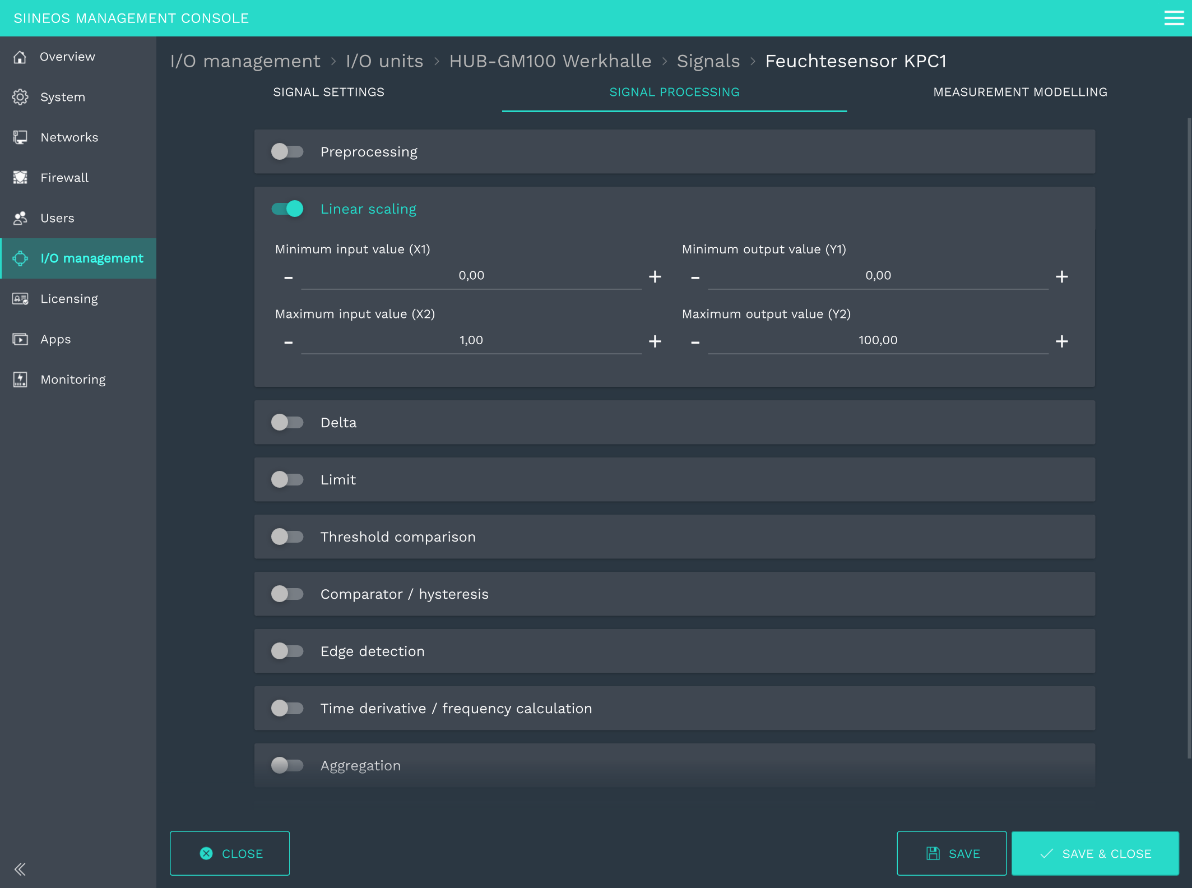Click the Monitoring chart icon

tap(20, 380)
